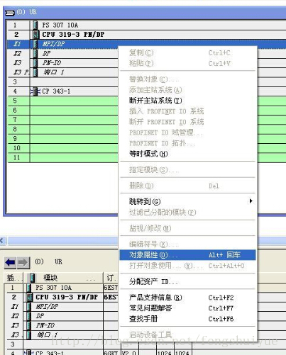Click grayed 删除 (D) menu entry
The image size is (286, 355).
pyautogui.click(x=187, y=186)
